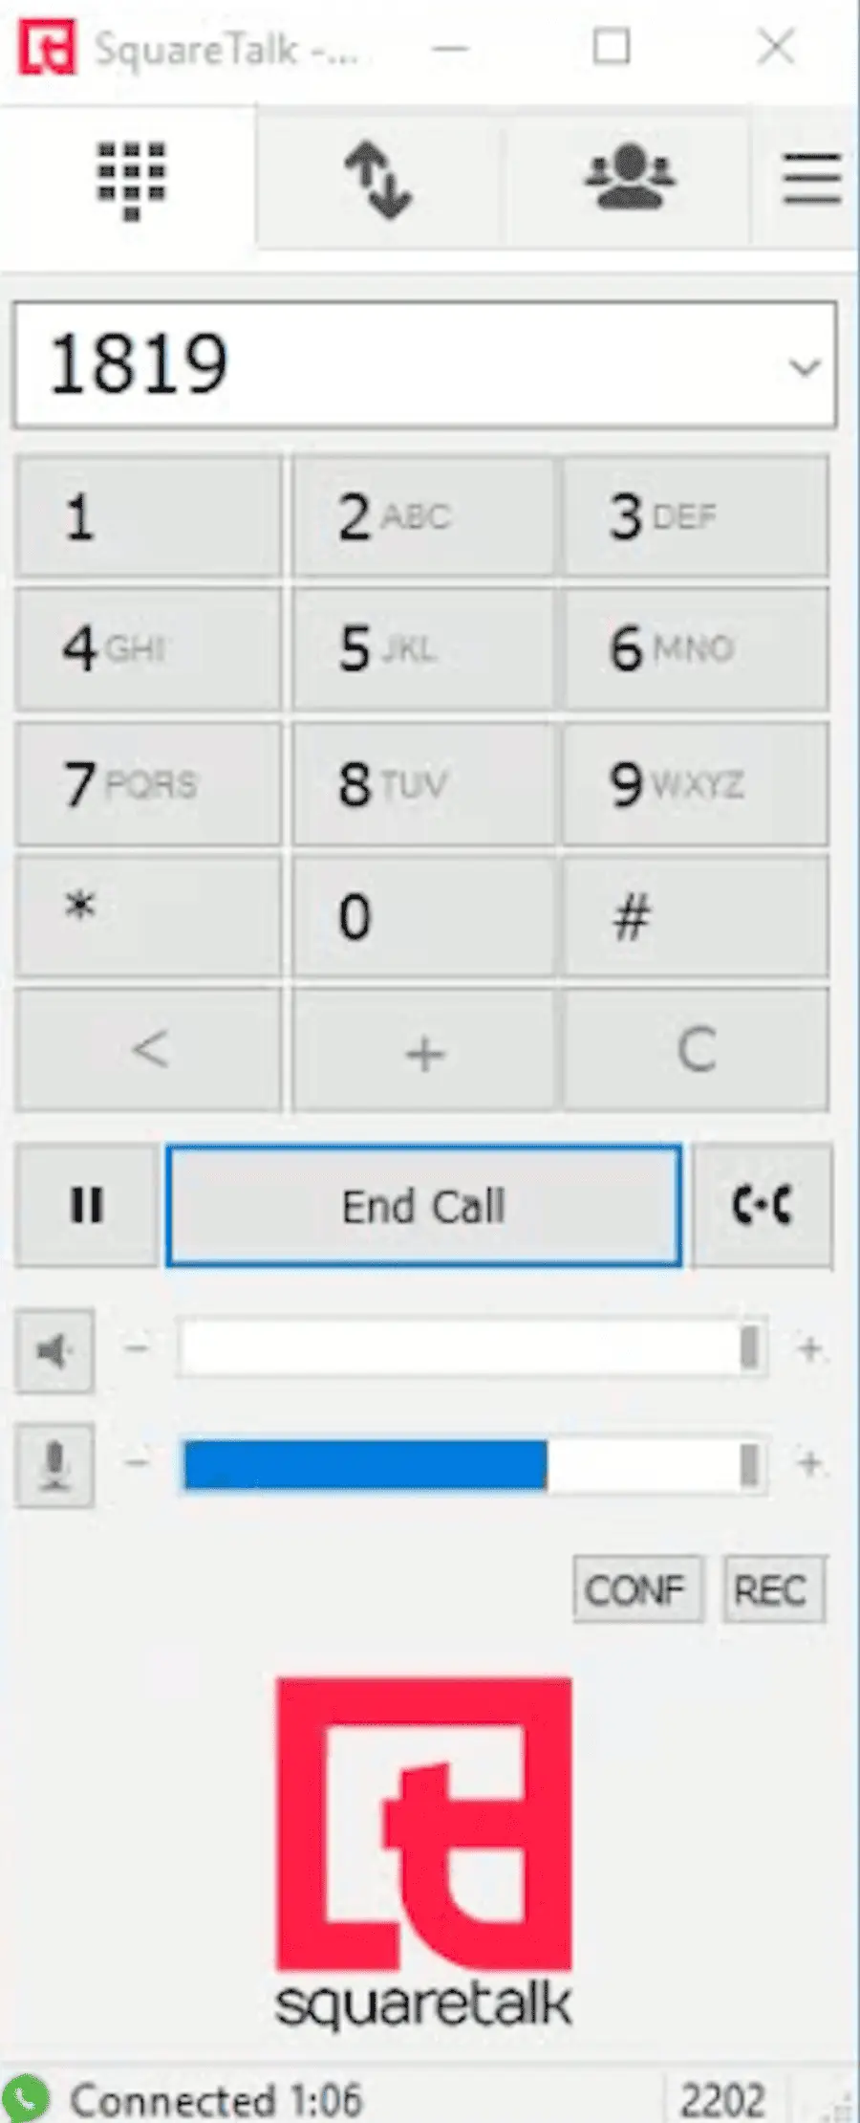The width and height of the screenshot is (860, 2123).
Task: Click the green connected status icon
Action: (25, 2098)
